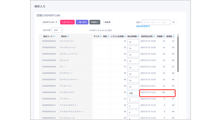Click the 一括登録 button

[107, 22]
